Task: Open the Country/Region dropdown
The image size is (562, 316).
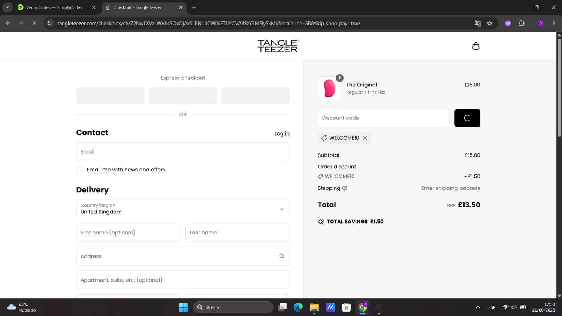Action: tap(183, 209)
